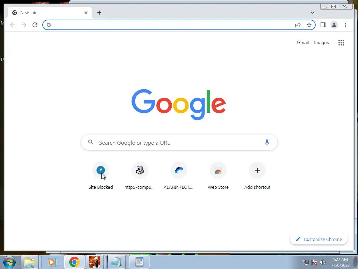This screenshot has height=269, width=358.
Task: Open the notepad app in taskbar
Action: tap(116, 262)
